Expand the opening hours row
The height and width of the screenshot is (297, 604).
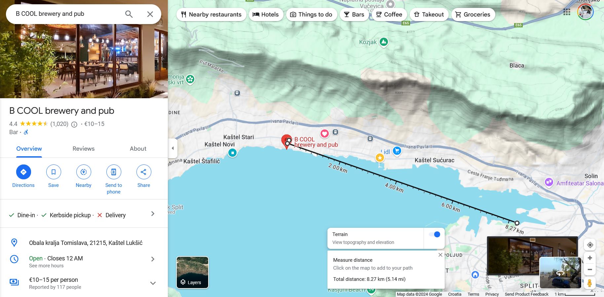(x=153, y=259)
